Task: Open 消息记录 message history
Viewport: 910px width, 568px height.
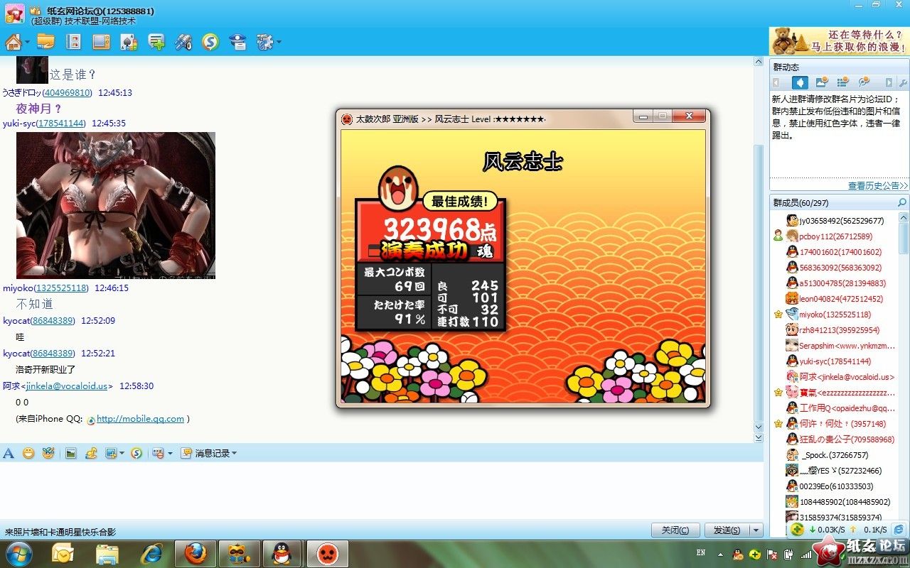Action: (208, 453)
